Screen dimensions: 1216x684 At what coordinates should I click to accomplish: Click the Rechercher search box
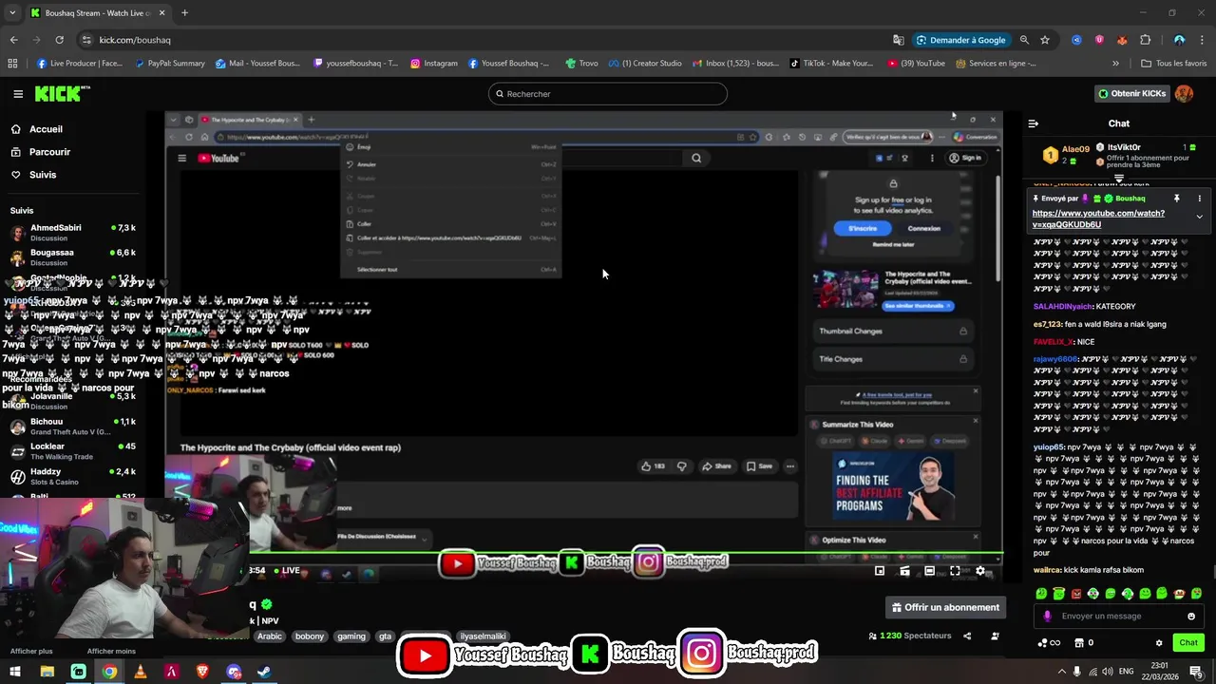[608, 94]
